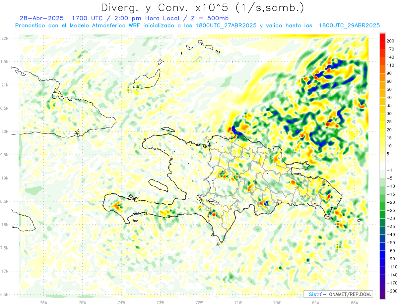Click the 'Z = 500mb' level label
The height and width of the screenshot is (307, 398).
pyautogui.click(x=210, y=18)
